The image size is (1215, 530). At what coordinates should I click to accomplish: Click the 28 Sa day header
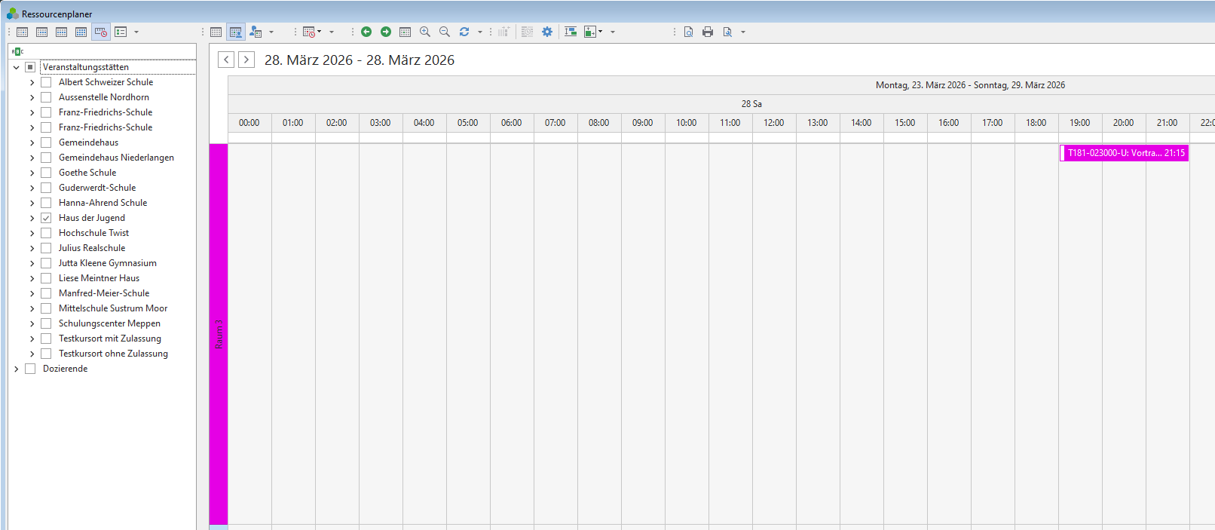tap(751, 104)
